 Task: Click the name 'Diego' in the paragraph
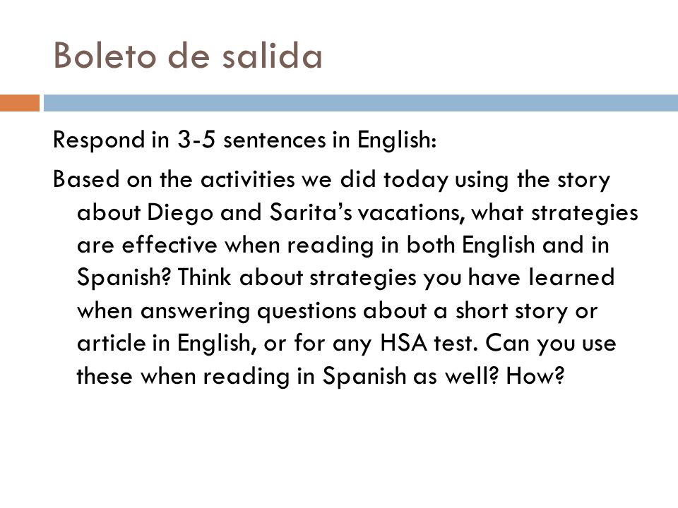[x=180, y=213]
